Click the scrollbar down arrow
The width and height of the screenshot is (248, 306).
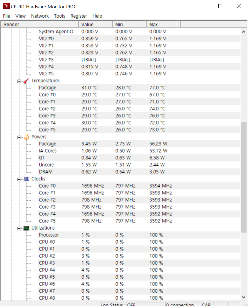tap(244, 297)
